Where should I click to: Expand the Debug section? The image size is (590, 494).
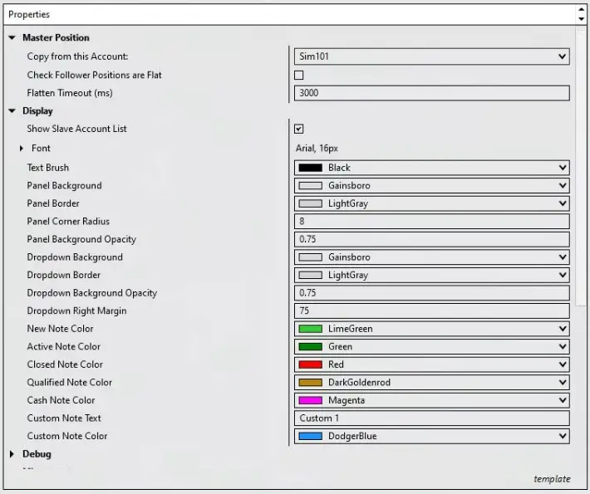point(12,454)
